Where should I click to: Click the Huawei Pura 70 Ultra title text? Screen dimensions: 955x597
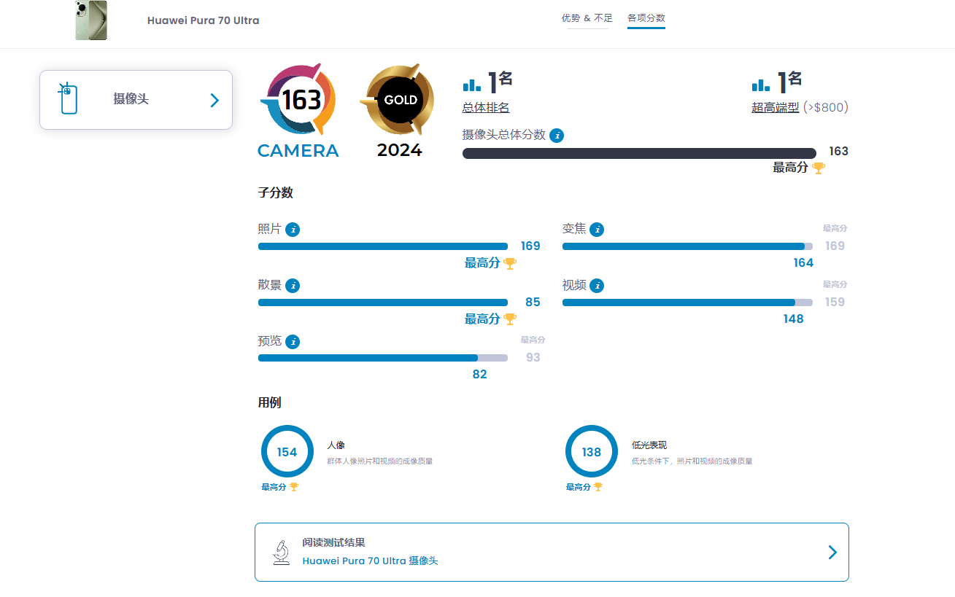click(203, 20)
